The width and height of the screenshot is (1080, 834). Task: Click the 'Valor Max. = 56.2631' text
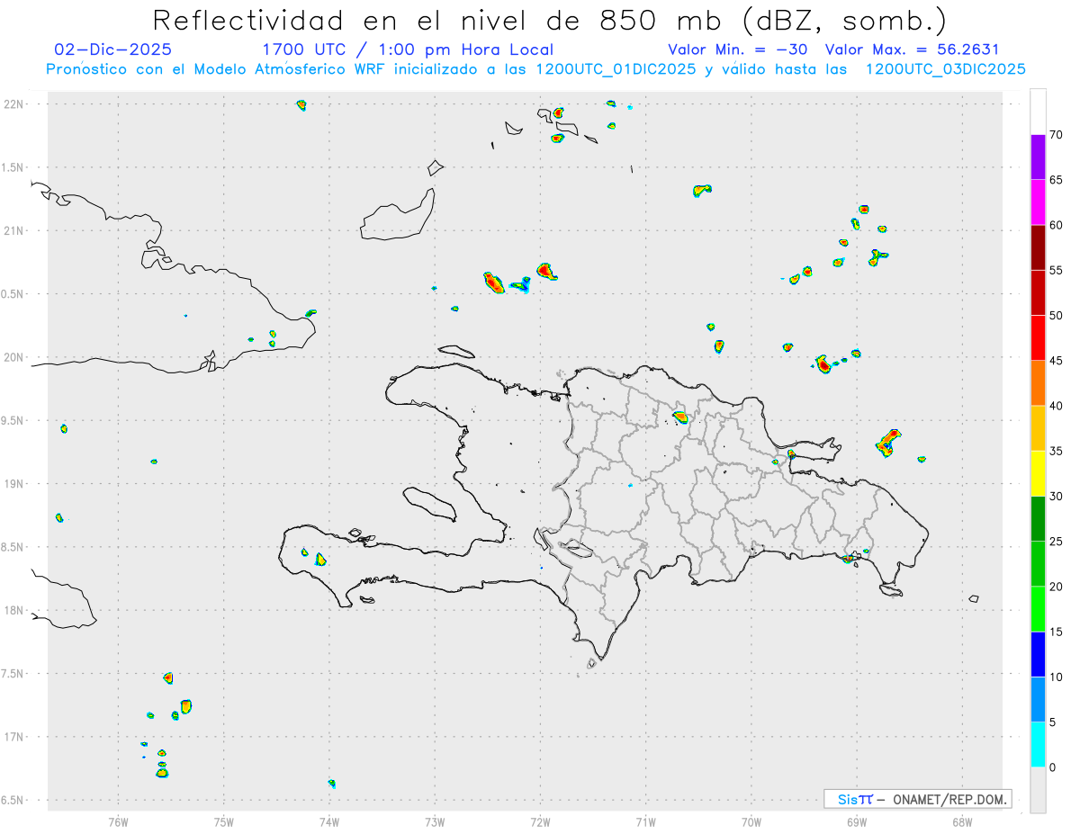coord(913,49)
